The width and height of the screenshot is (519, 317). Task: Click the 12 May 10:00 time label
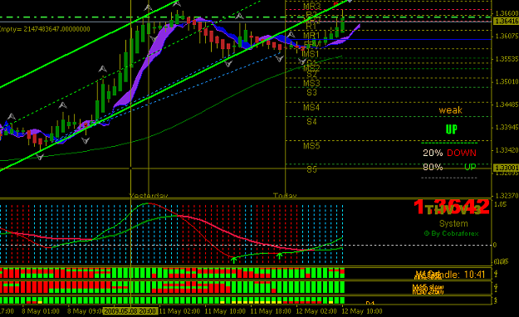[x=362, y=311]
